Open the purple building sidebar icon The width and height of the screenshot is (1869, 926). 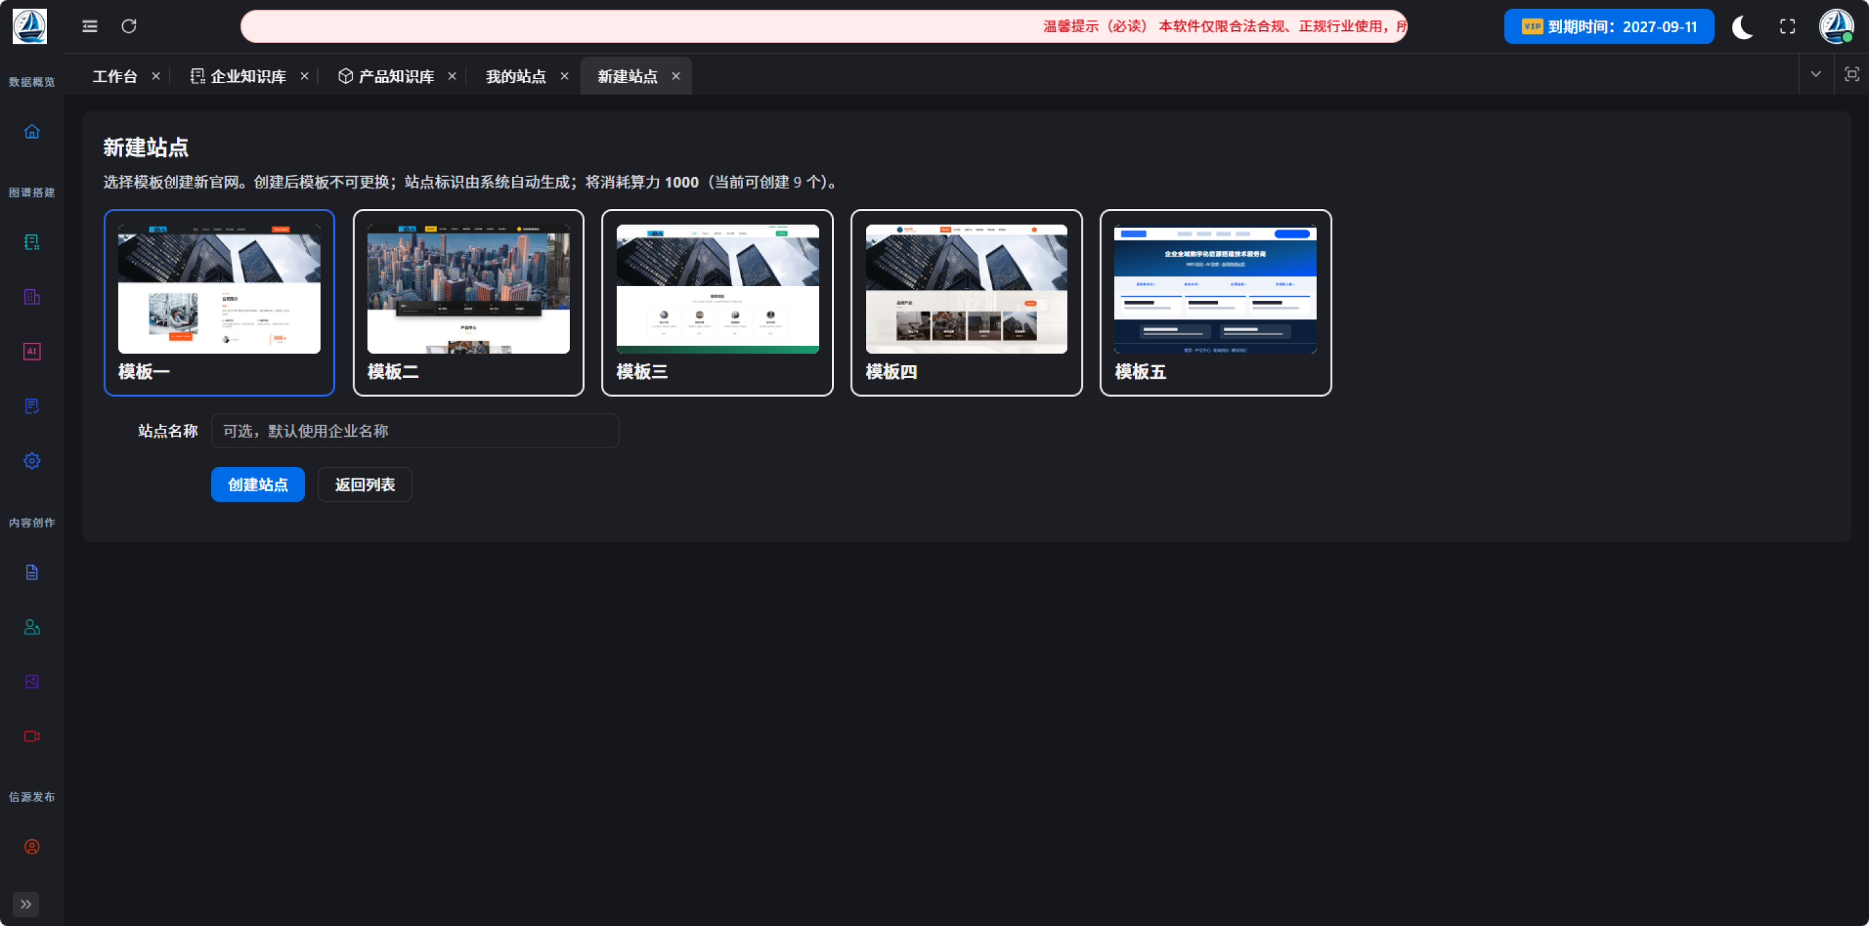32,296
